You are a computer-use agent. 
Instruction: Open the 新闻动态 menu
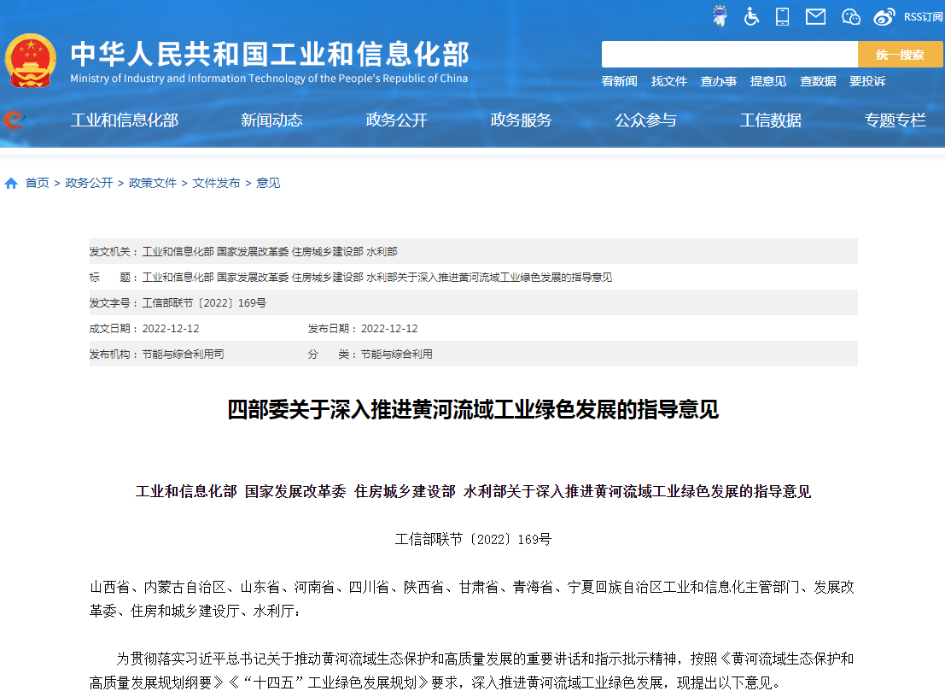[x=271, y=120]
